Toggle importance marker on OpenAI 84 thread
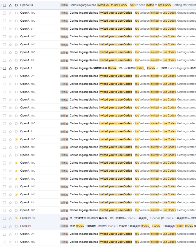Screen dimensions: 196x246 pos(16,202)
